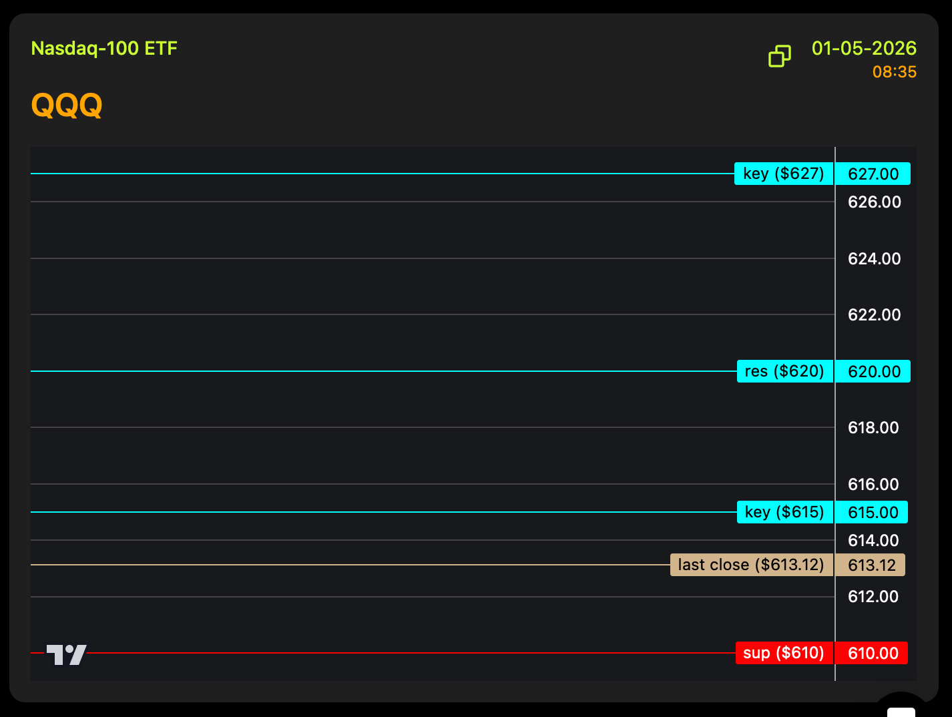Open the TradingView logo in chart corner
This screenshot has height=717, width=952.
point(66,654)
